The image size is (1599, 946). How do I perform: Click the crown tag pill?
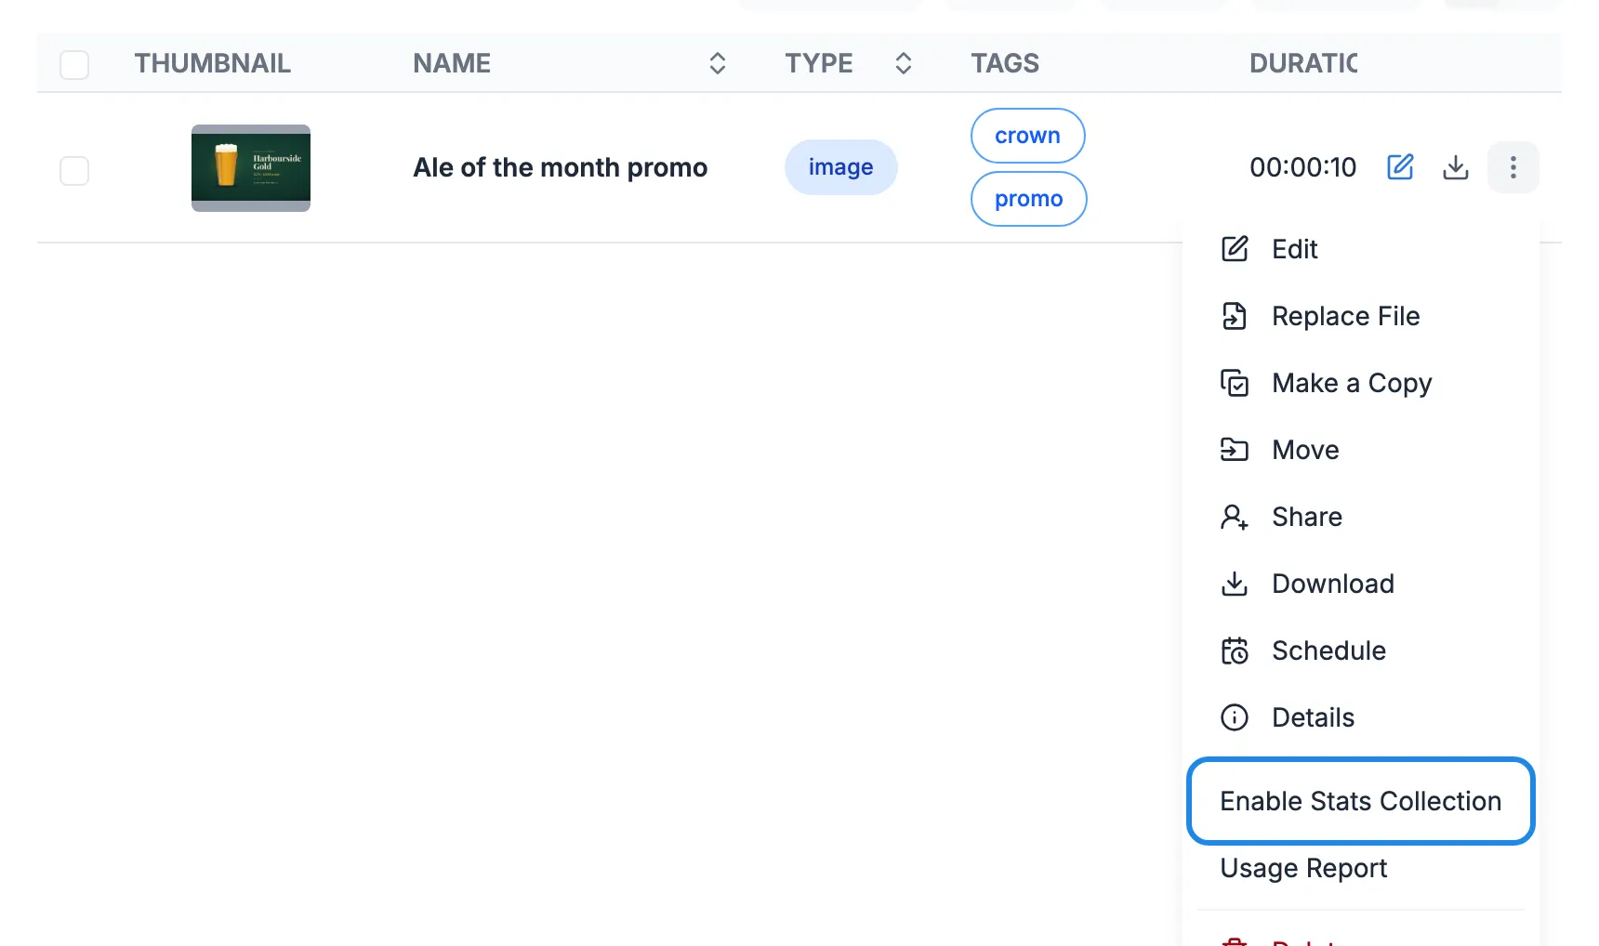(1028, 136)
